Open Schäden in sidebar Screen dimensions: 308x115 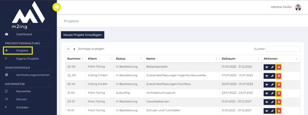click(x=22, y=108)
